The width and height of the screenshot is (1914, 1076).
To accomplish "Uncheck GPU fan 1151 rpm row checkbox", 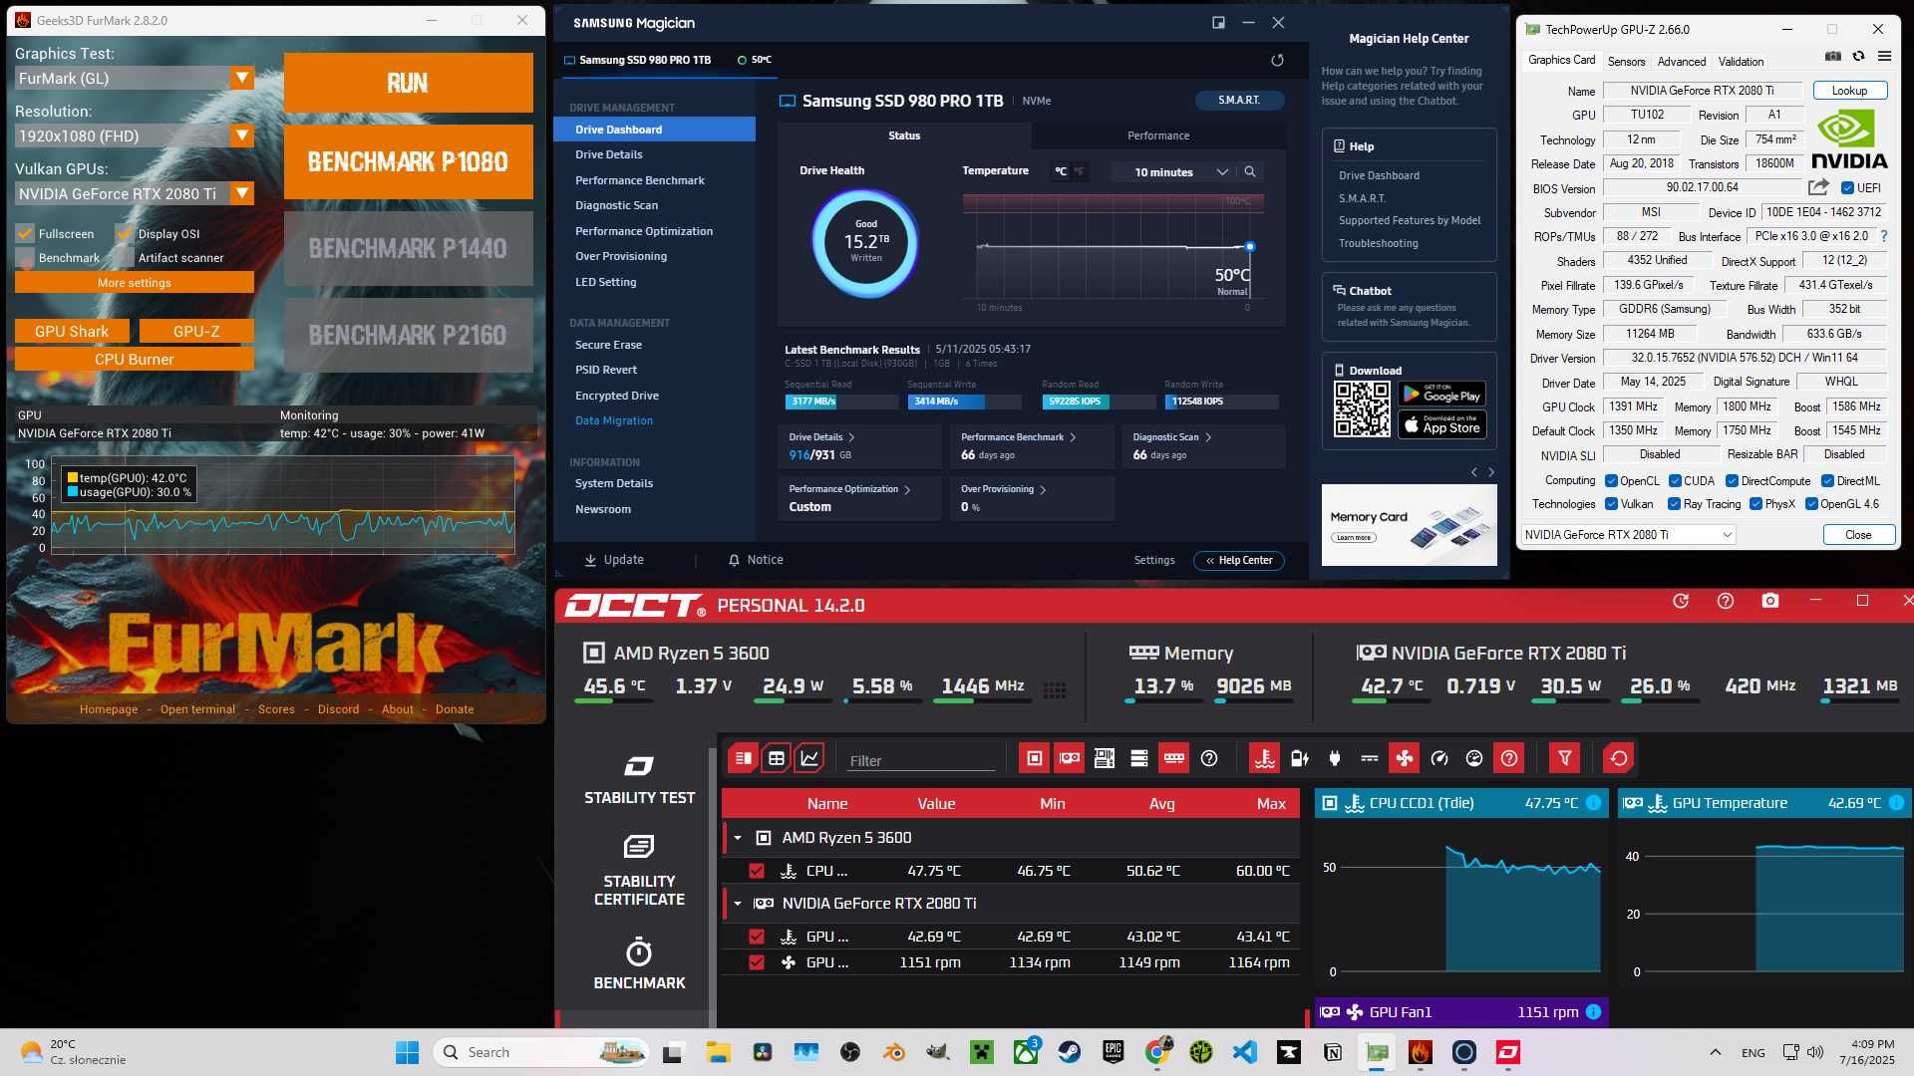I will [x=757, y=962].
